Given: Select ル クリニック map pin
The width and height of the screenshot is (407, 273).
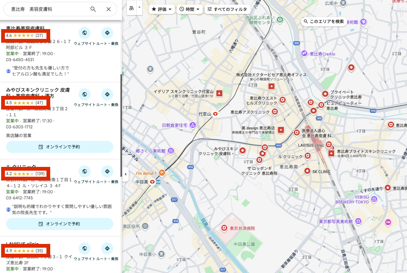Looking at the screenshot, I should (308, 156).
